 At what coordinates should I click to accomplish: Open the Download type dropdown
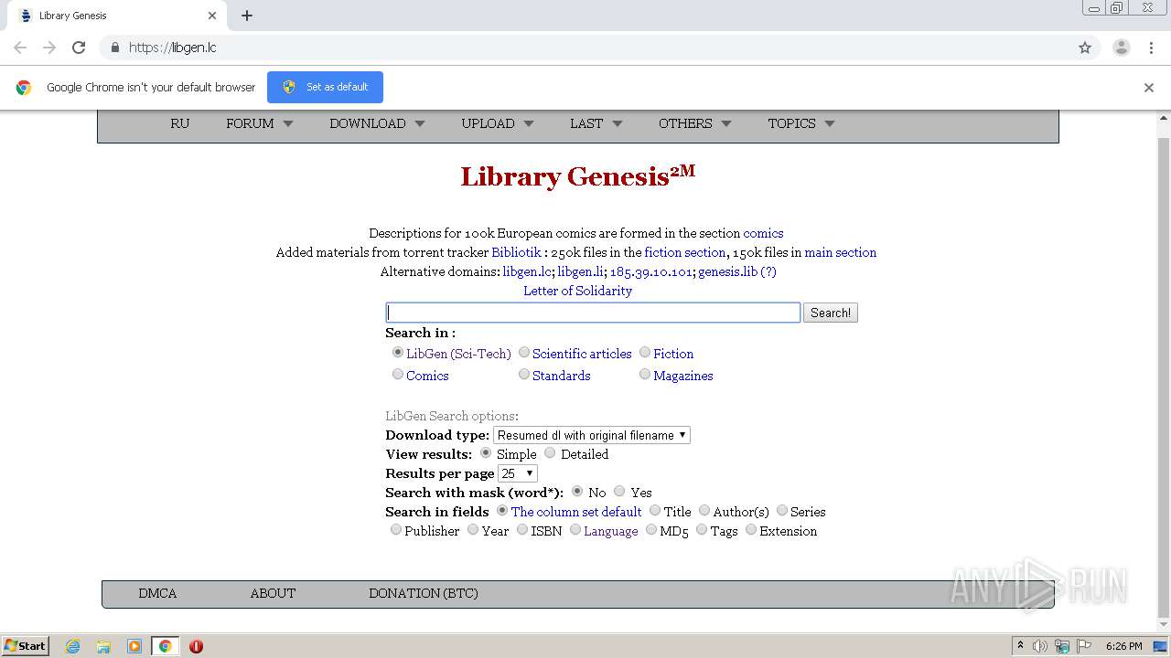tap(592, 435)
